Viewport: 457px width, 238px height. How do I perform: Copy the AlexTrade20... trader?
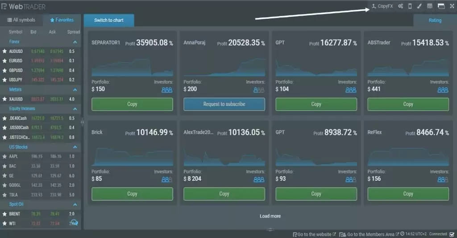pyautogui.click(x=224, y=194)
